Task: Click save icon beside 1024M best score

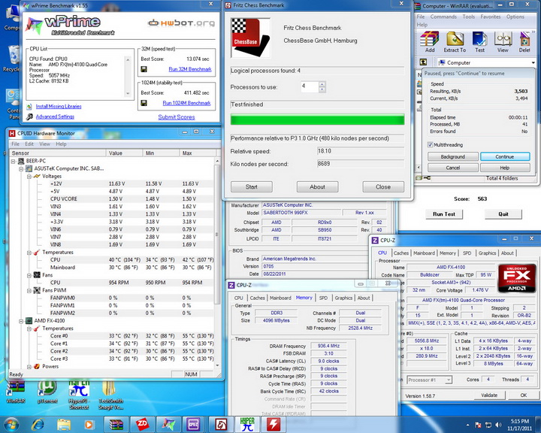Action: click(x=144, y=103)
